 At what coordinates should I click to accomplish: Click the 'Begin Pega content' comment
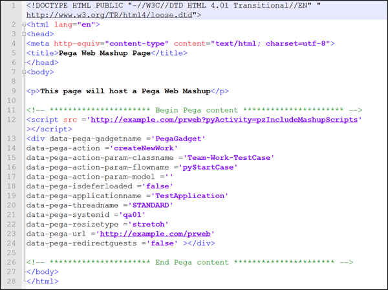194,110
